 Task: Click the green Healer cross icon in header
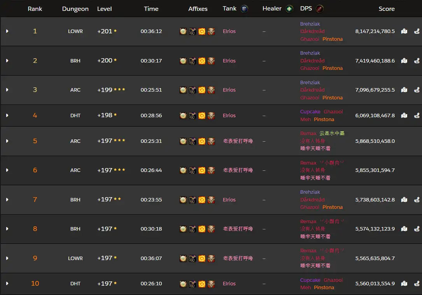289,9
